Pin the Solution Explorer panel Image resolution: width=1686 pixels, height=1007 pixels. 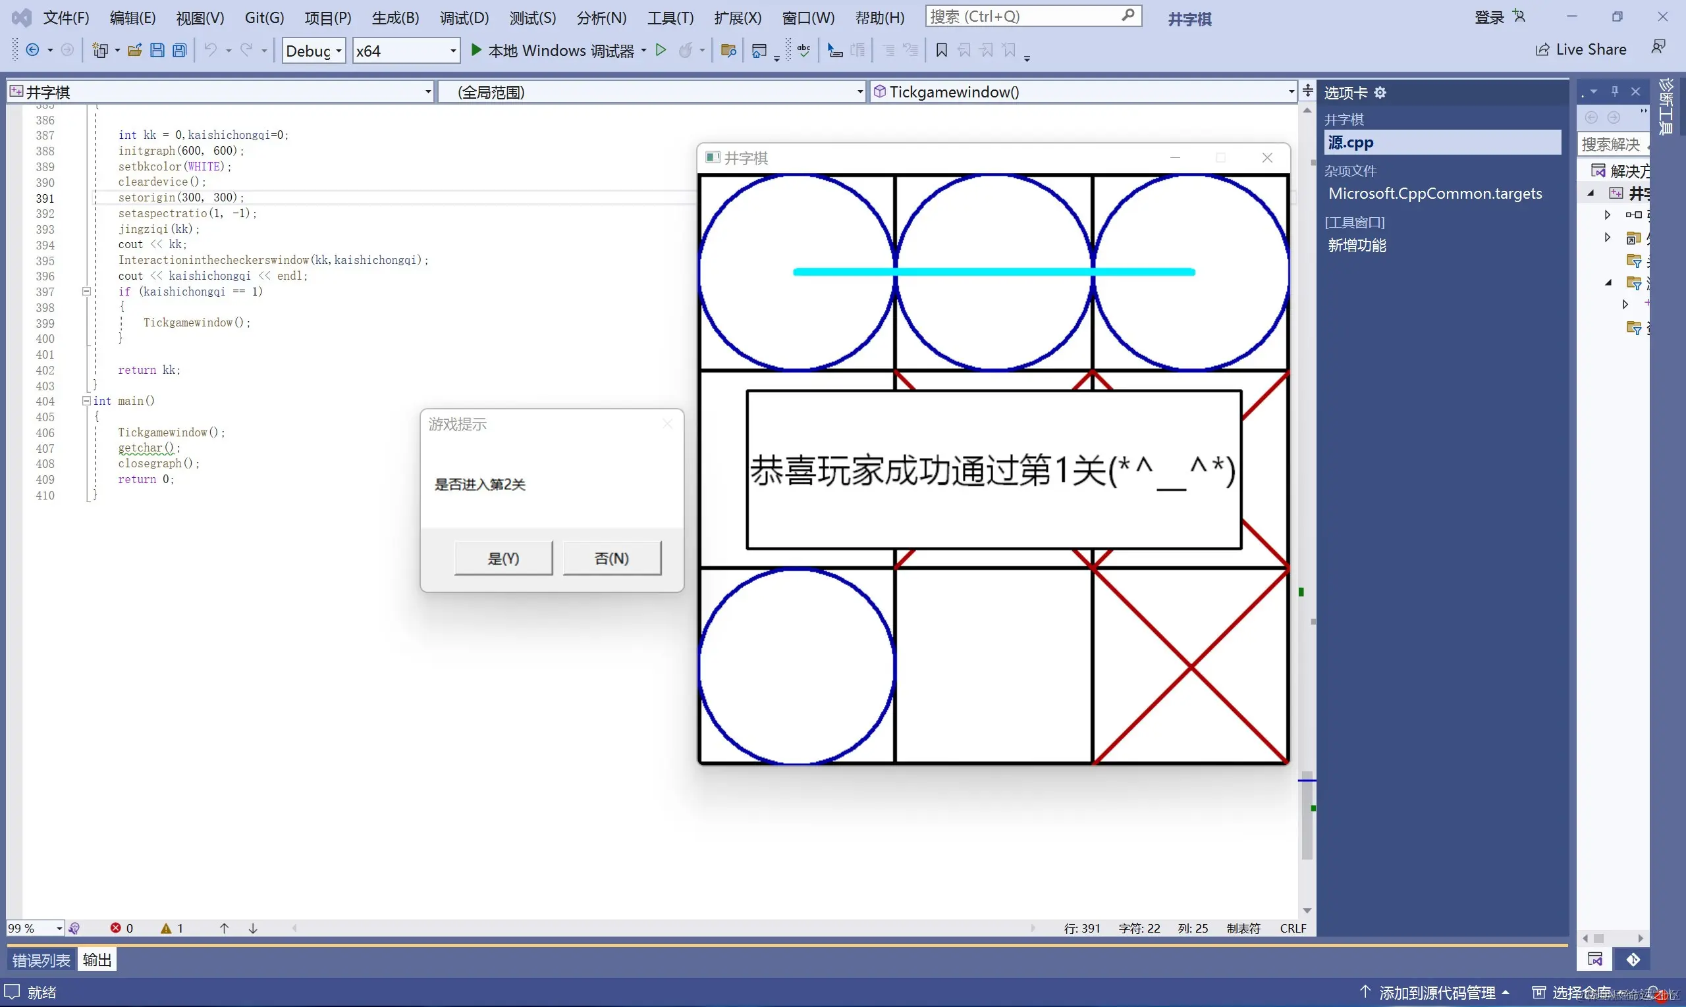(1615, 91)
